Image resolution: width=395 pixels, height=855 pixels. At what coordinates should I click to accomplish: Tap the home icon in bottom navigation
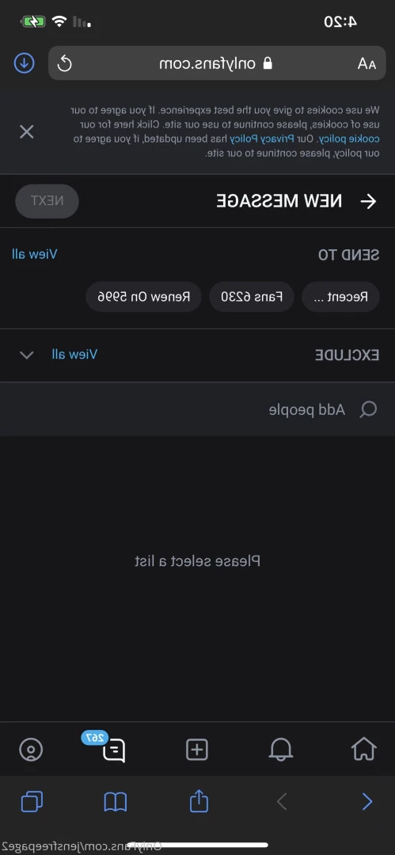coord(363,749)
